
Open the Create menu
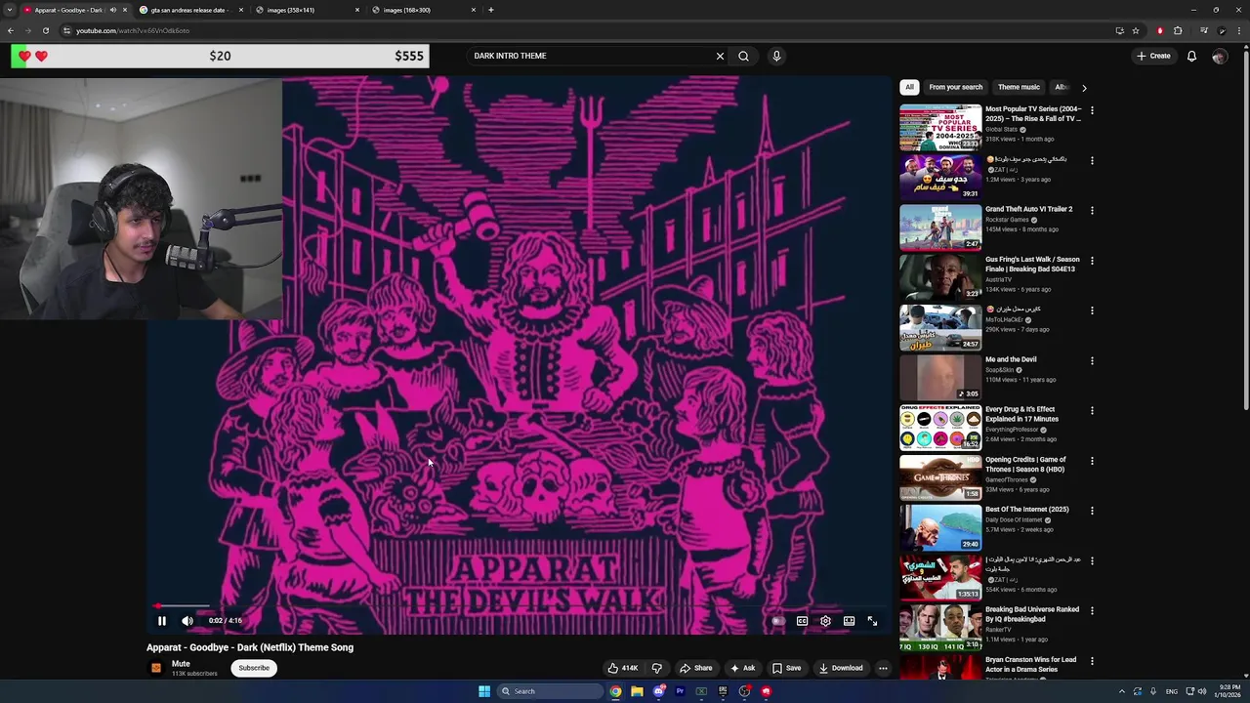[1153, 56]
